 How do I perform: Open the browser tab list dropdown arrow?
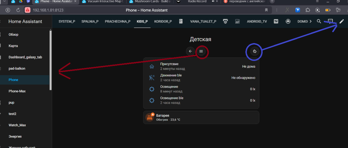click(x=4, y=1)
